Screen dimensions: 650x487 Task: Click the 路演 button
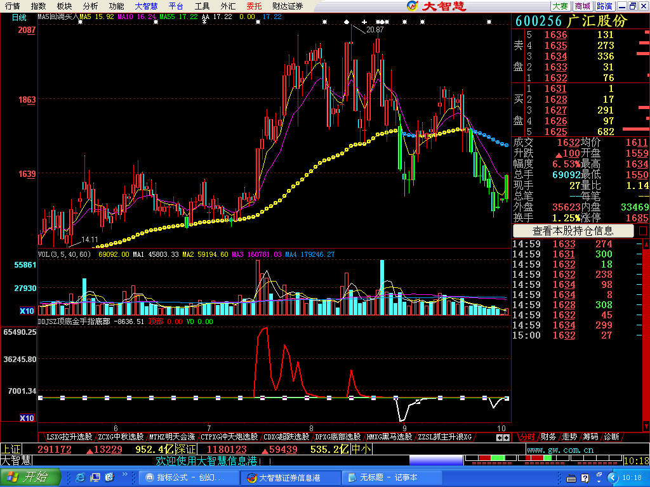(604, 6)
